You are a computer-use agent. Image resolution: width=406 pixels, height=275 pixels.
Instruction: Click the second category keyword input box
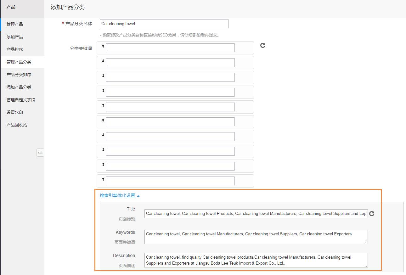coord(170,63)
